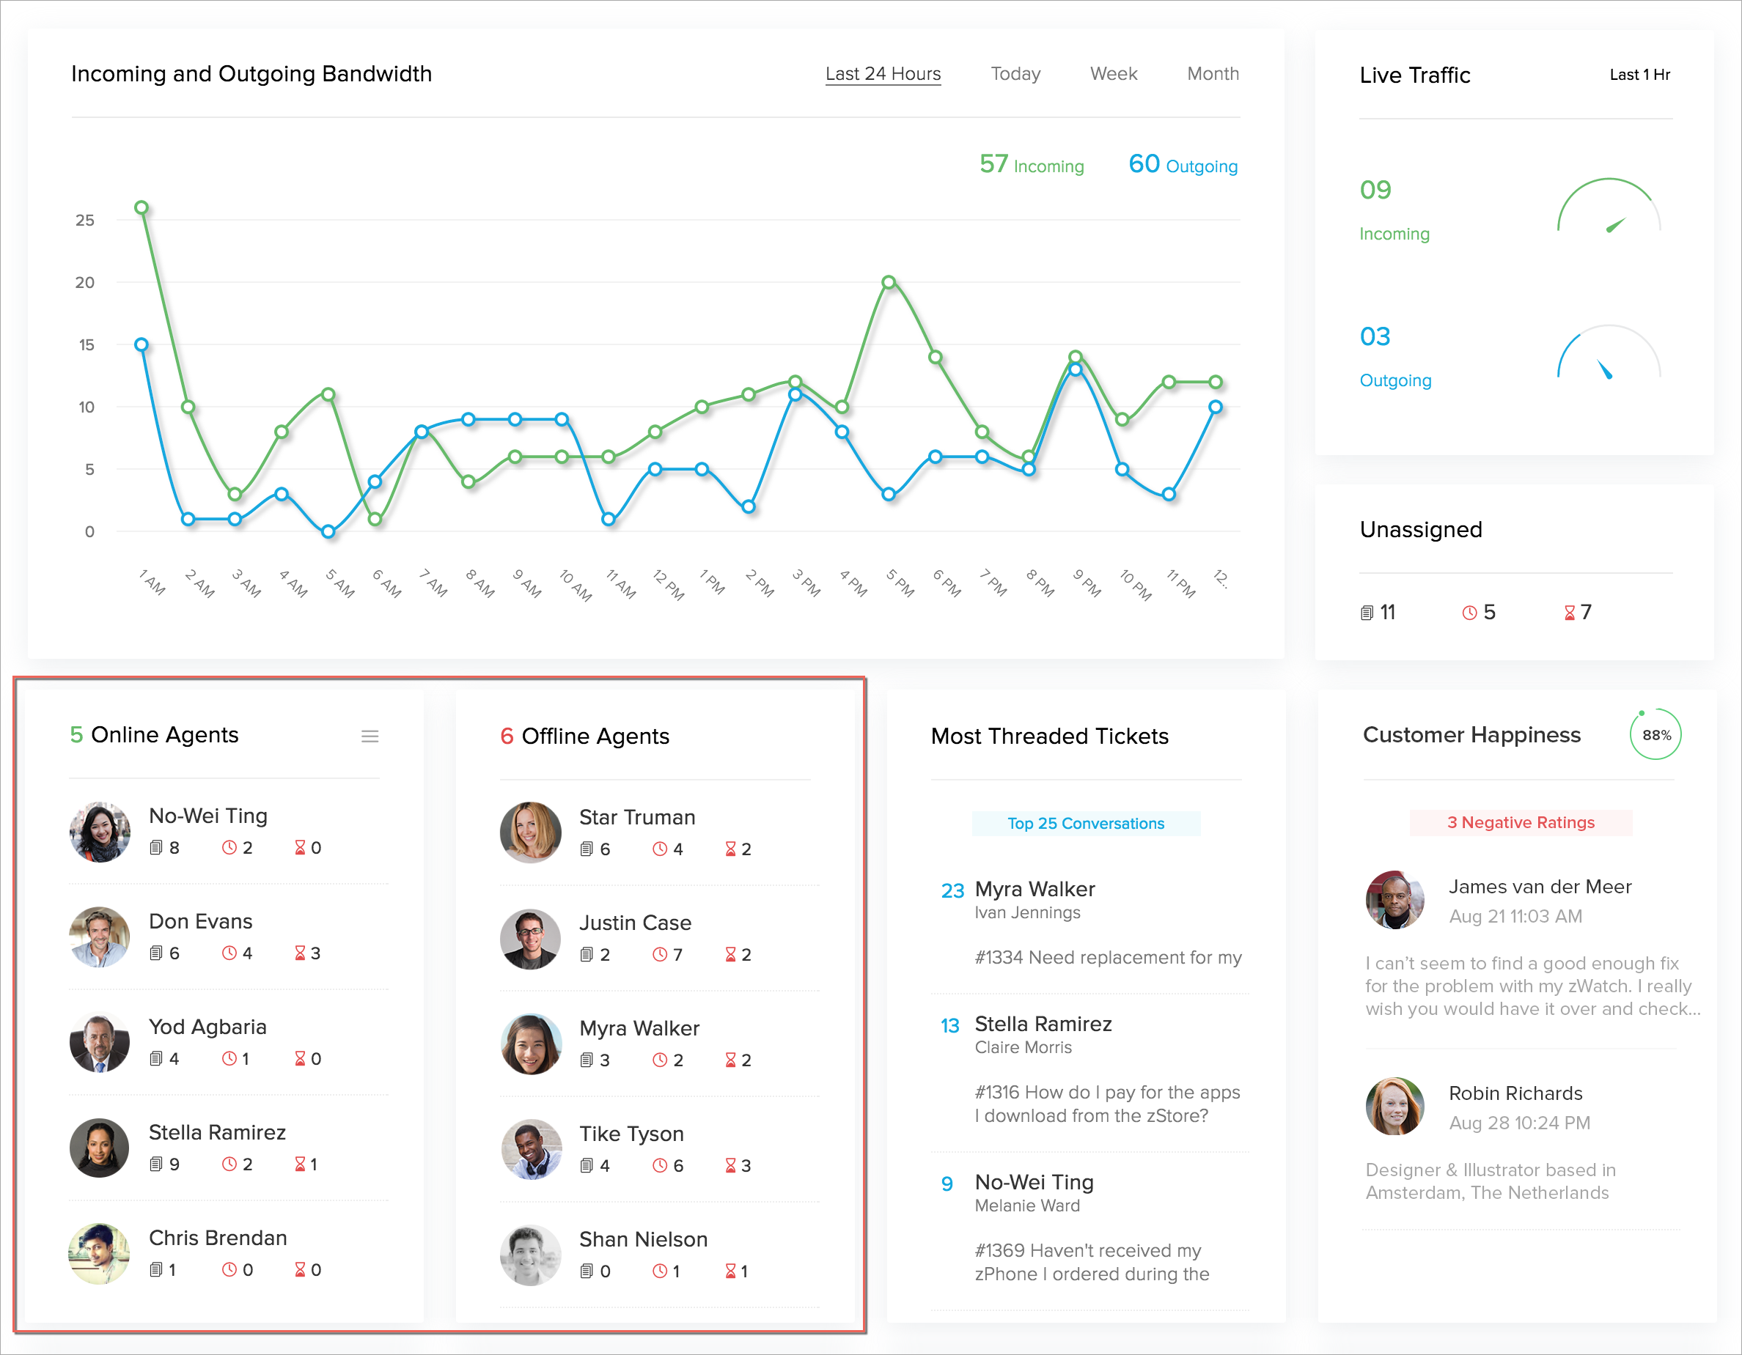Click the Unassigned tickets document icon

coord(1367,613)
